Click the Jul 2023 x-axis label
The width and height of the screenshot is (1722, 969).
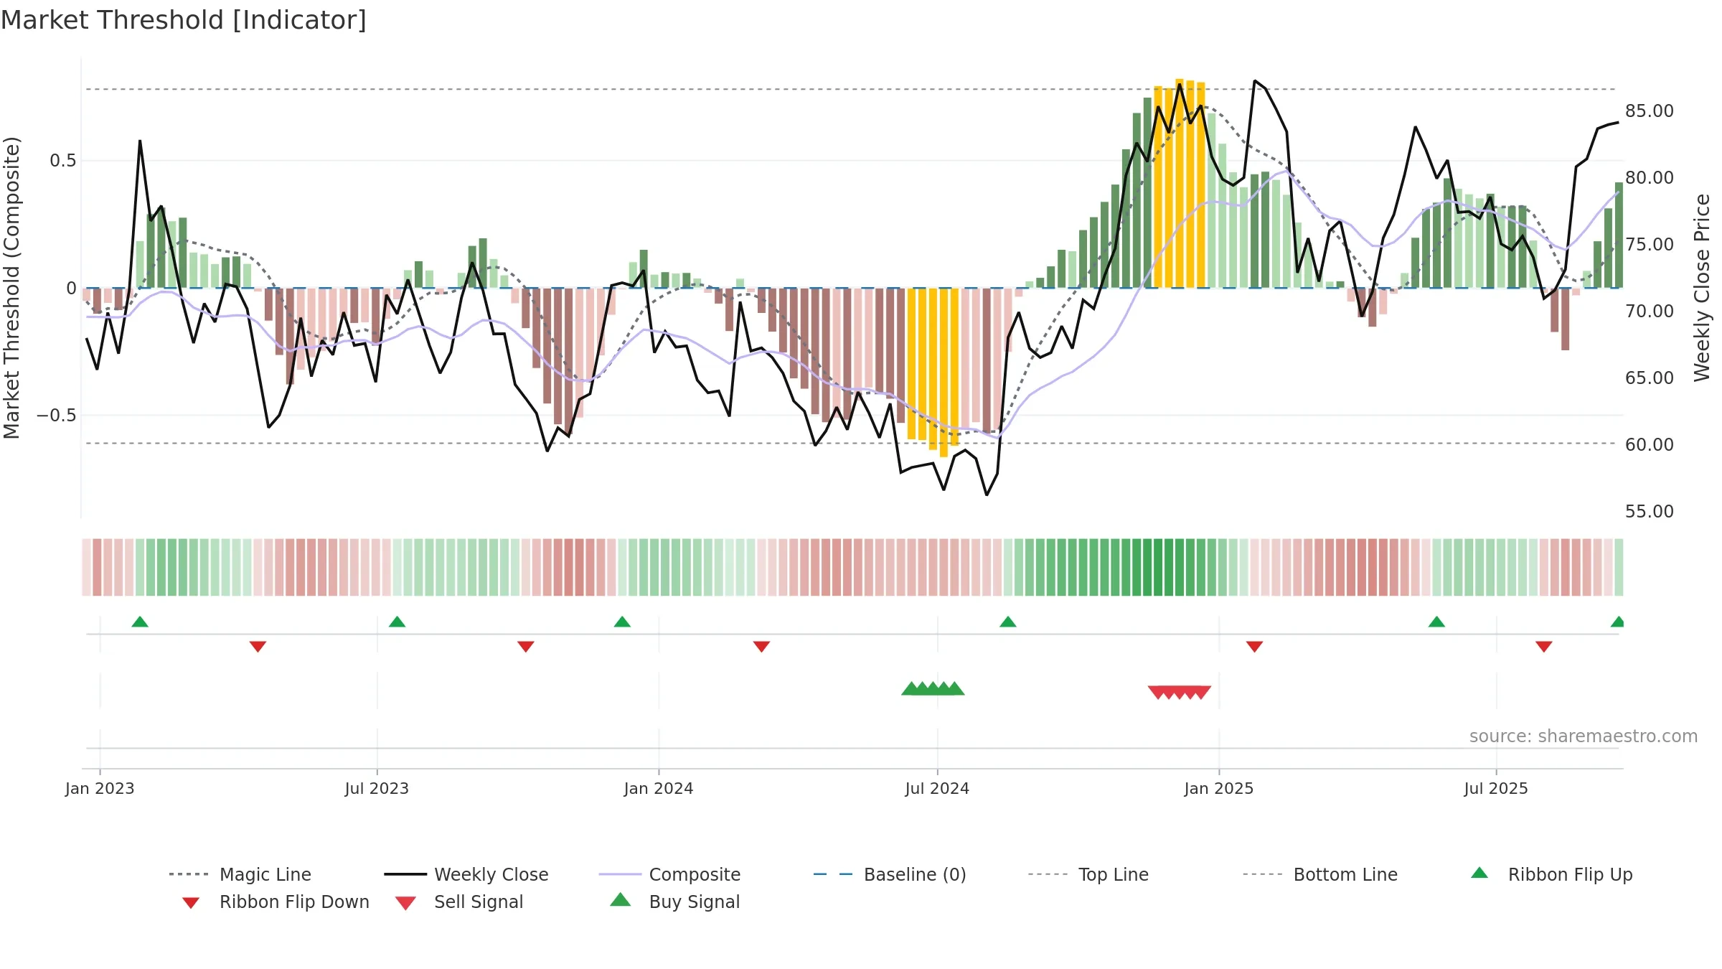377,788
